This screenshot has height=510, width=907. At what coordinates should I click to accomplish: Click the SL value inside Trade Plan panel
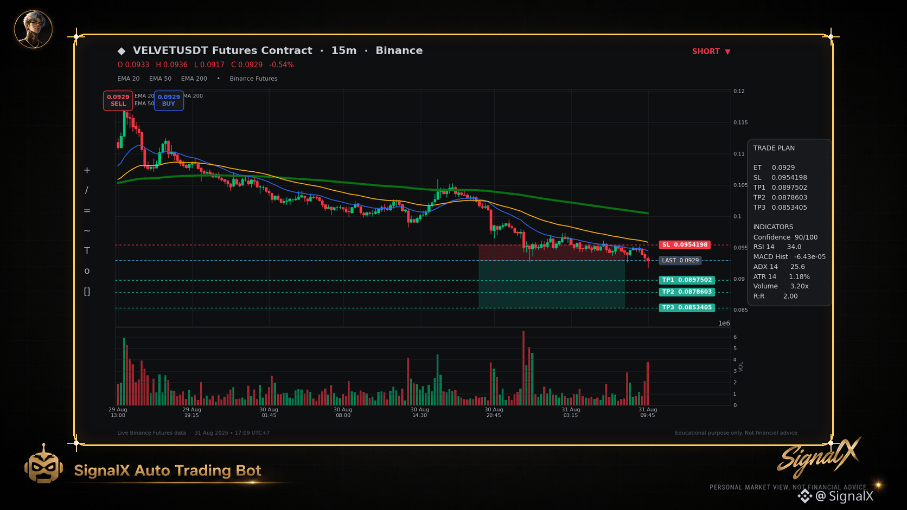[789, 178]
